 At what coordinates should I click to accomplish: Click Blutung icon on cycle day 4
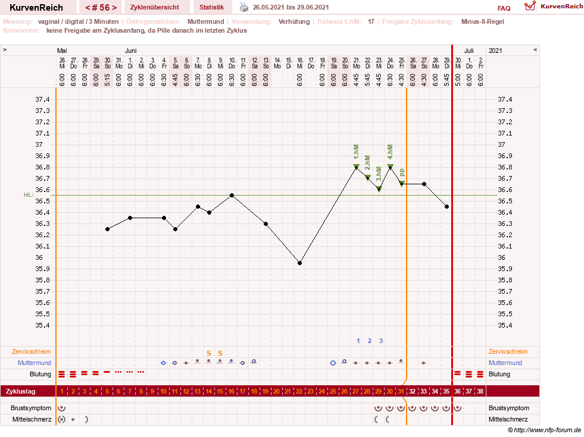click(x=96, y=373)
